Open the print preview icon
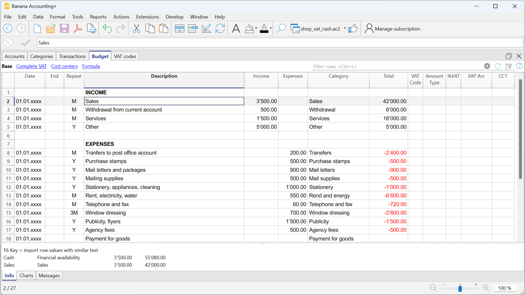The image size is (525, 295). pyautogui.click(x=91, y=28)
